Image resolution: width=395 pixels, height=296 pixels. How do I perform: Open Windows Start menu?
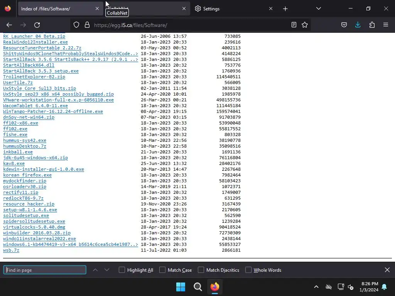point(181,287)
